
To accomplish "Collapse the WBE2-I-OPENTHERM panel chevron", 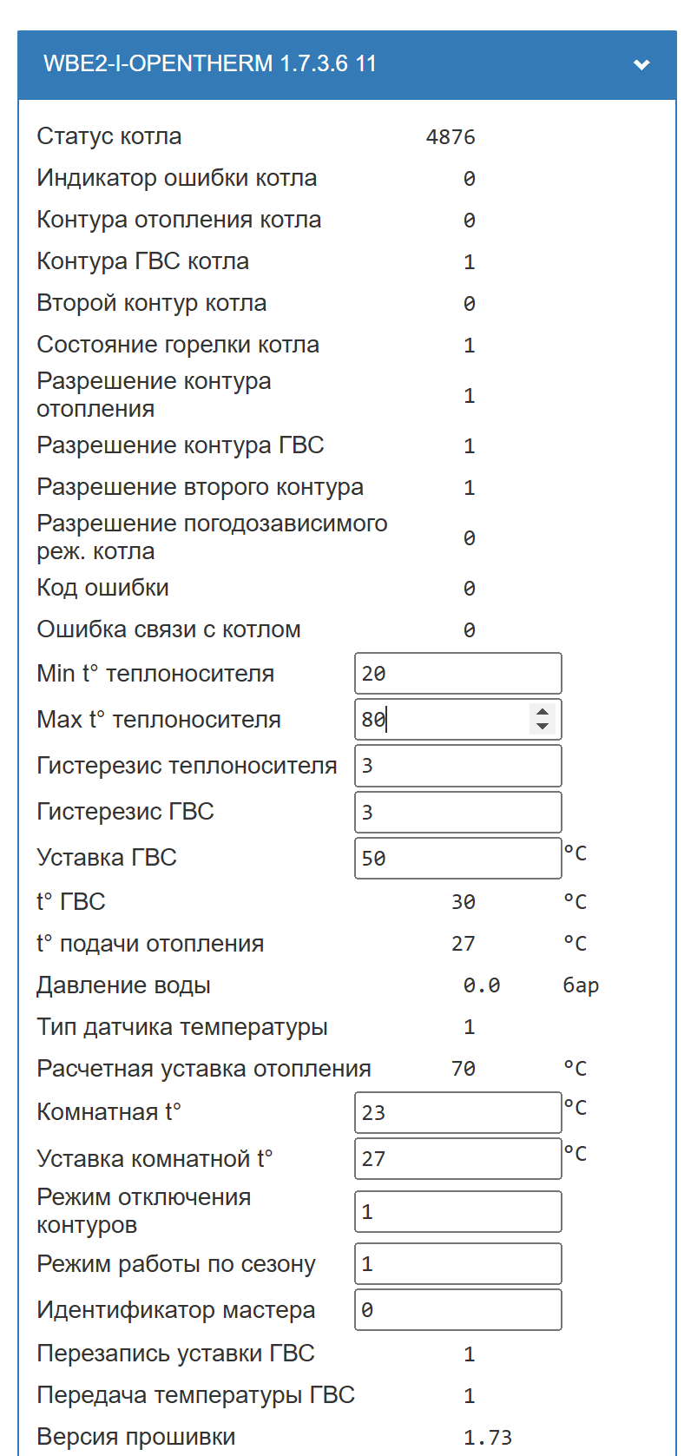I will 641,64.
